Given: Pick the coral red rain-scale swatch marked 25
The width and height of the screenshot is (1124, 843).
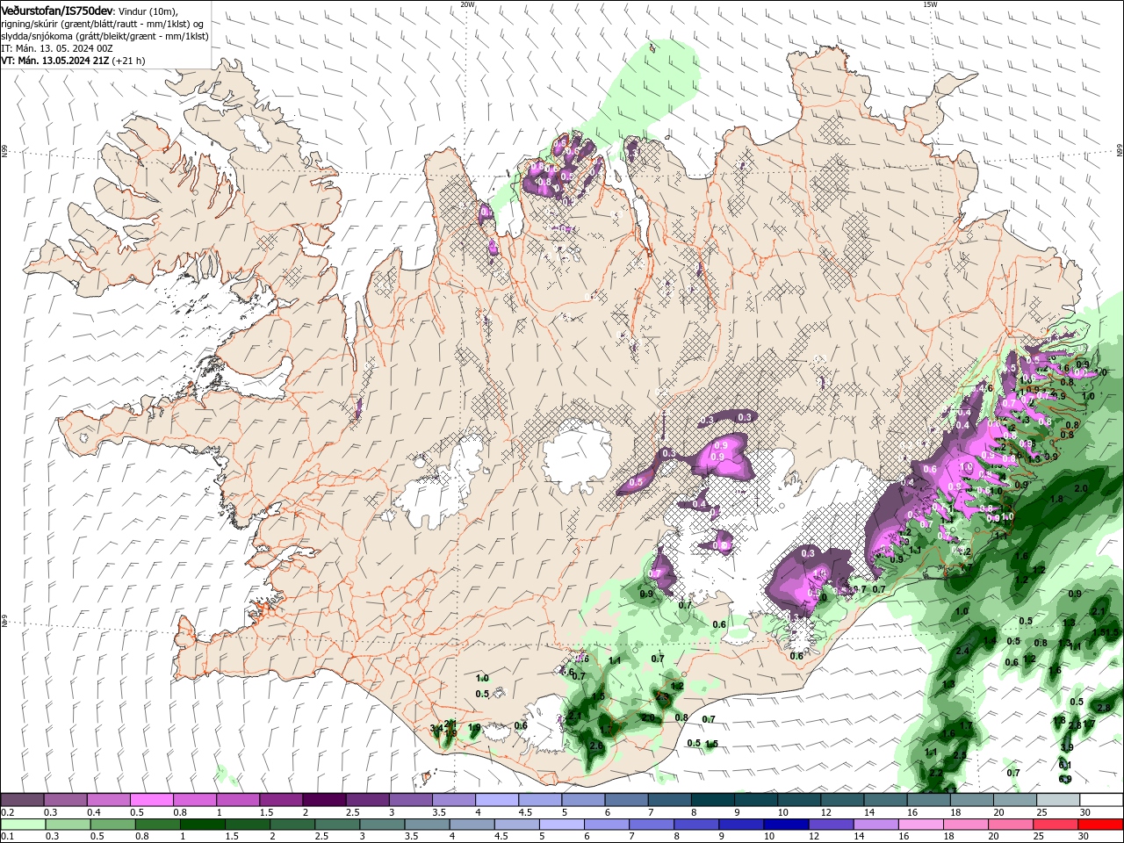Looking at the screenshot, I should 1057,825.
